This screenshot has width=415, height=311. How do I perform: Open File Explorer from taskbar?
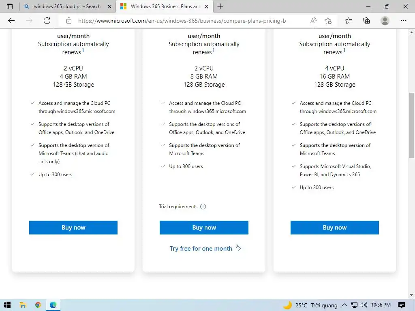pos(23,305)
